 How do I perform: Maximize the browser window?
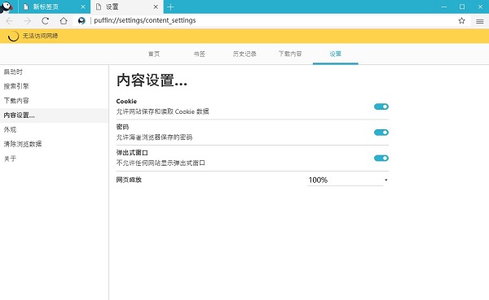tap(462, 7)
